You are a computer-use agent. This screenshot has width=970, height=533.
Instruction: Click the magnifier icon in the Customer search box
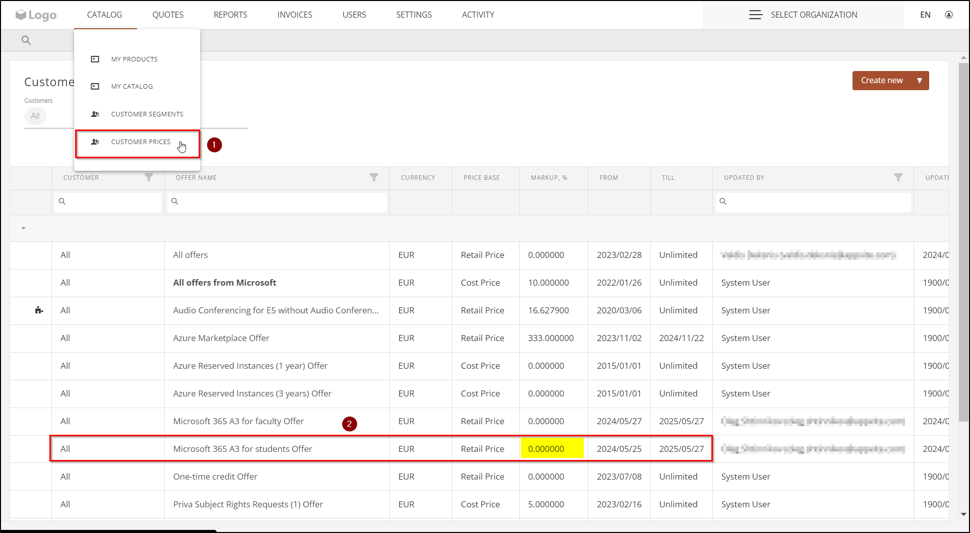[x=62, y=201]
